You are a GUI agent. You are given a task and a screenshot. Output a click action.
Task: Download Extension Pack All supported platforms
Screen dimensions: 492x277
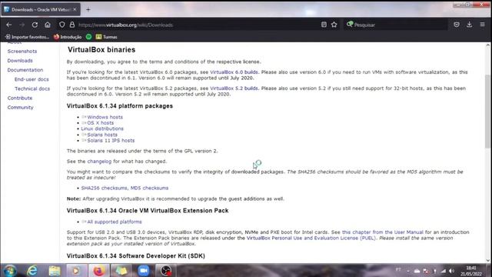[x=115, y=222]
